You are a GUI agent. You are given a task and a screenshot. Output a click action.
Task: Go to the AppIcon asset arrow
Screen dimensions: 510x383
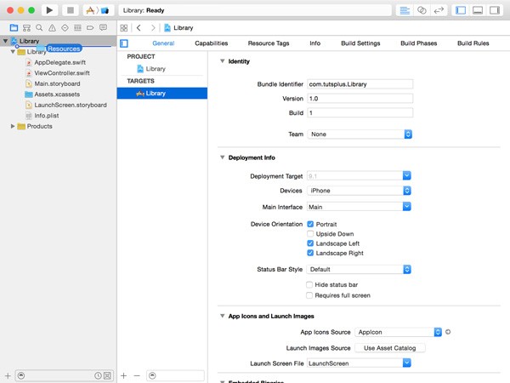[x=448, y=332]
